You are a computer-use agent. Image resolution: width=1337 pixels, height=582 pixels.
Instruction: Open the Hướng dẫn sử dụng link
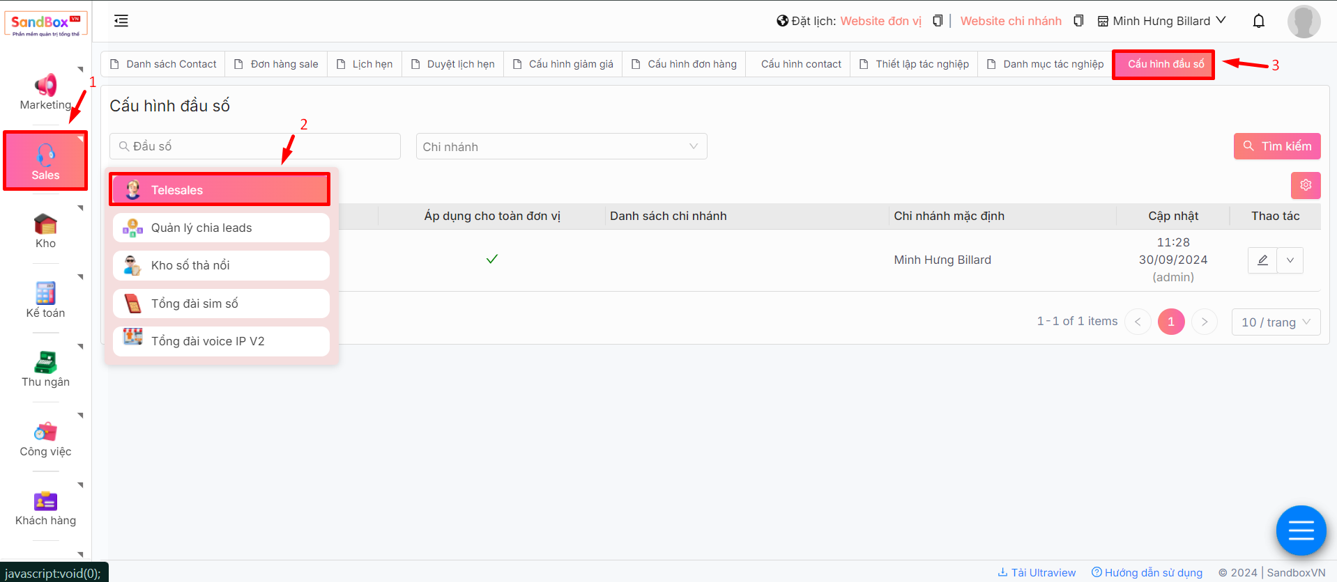click(1147, 572)
